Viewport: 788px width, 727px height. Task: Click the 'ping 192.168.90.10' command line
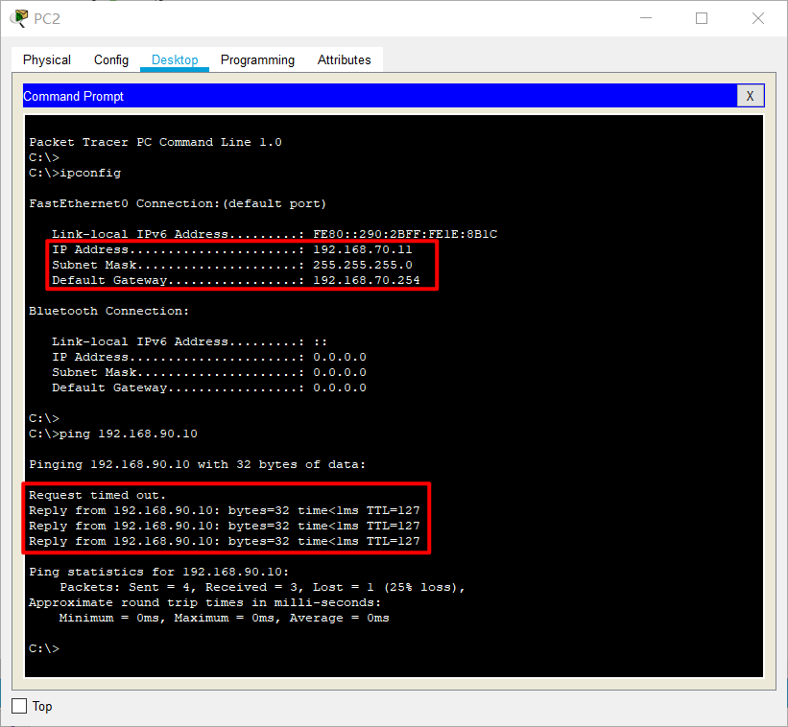coord(113,434)
